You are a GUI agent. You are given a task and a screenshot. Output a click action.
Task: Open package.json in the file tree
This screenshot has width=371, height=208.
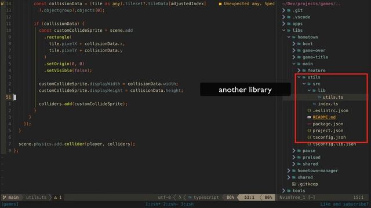(x=328, y=124)
